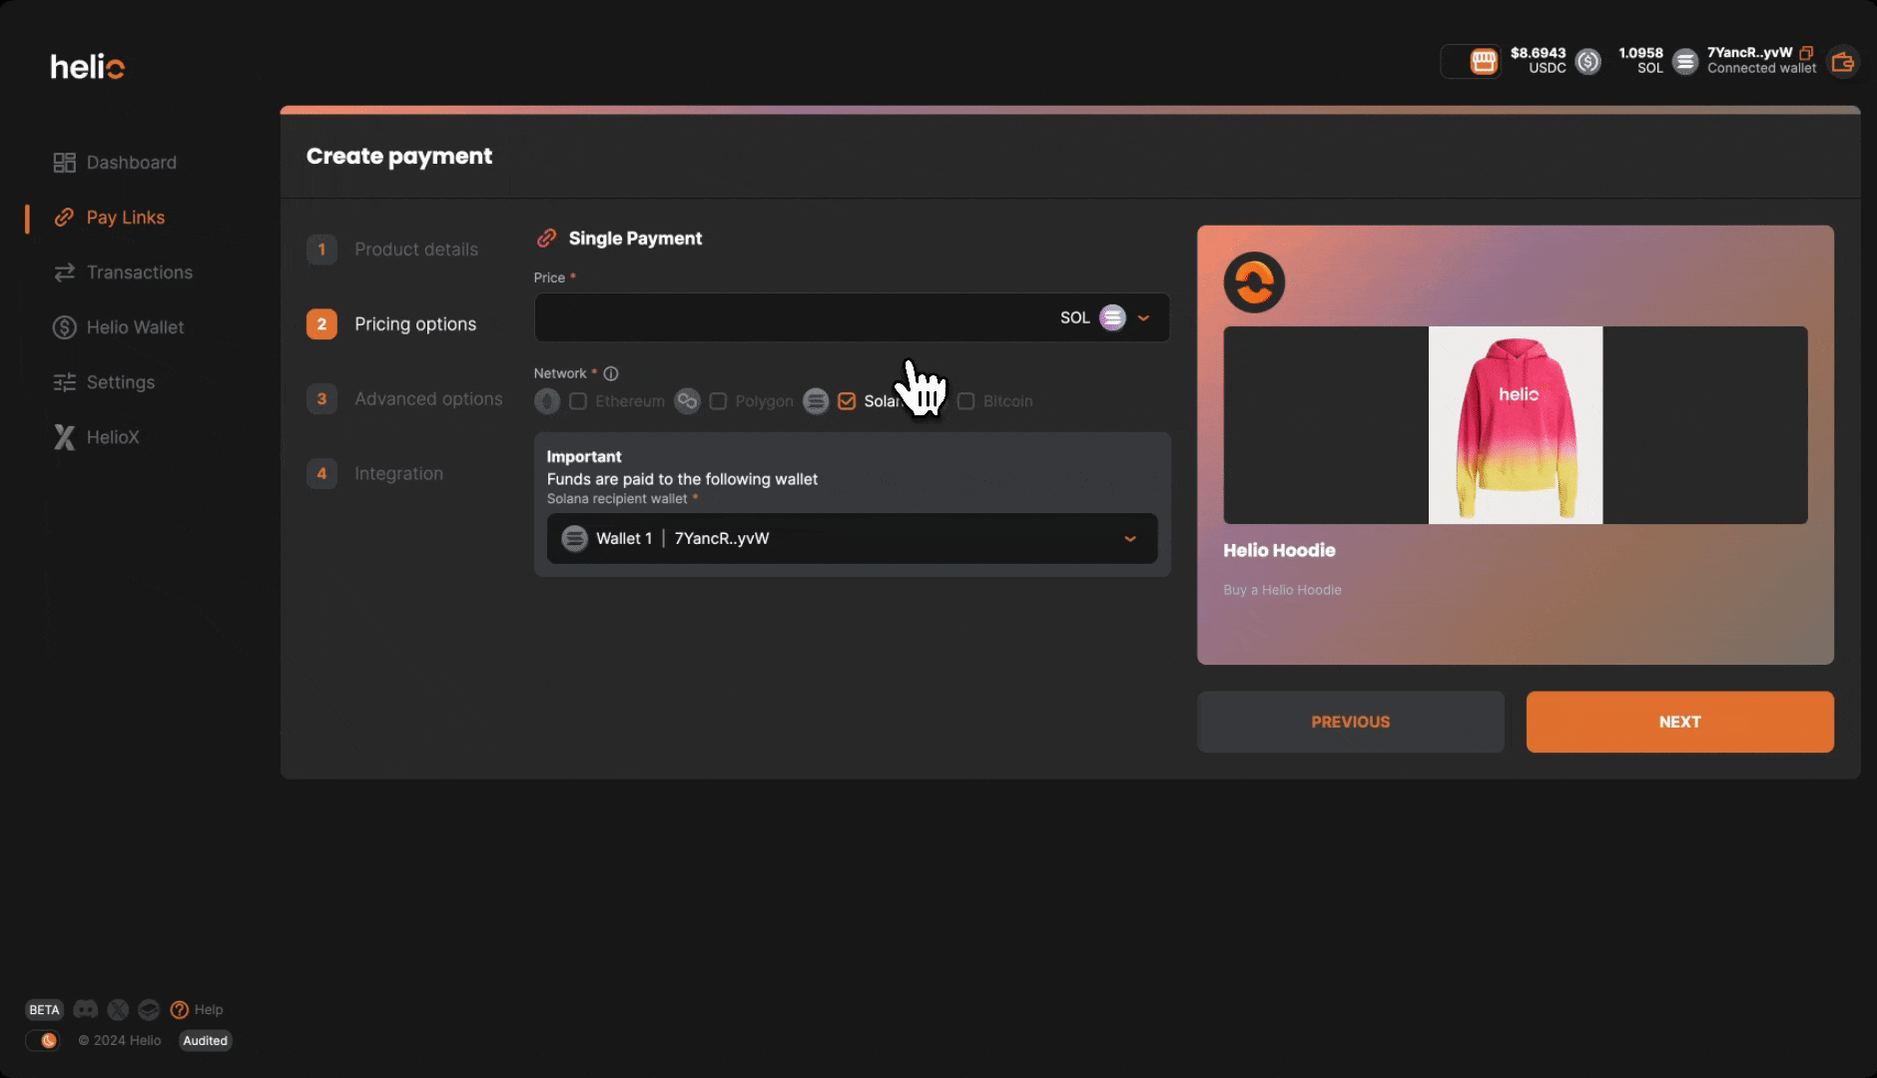Check the Ethereum network checkbox
The width and height of the screenshot is (1877, 1078).
578,401
